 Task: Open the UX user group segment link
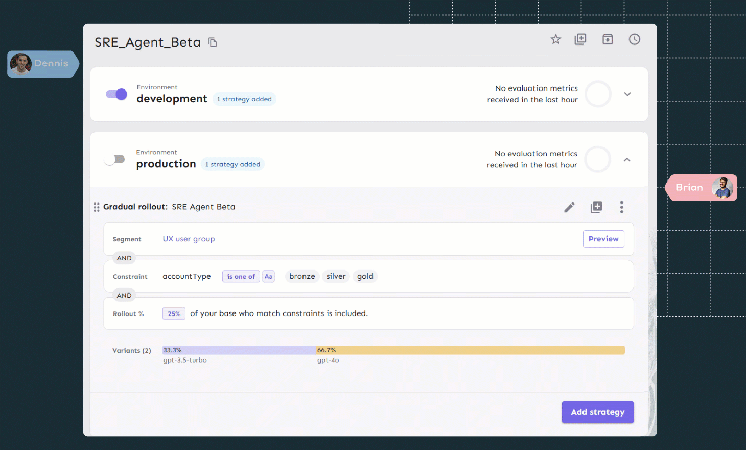(x=189, y=239)
